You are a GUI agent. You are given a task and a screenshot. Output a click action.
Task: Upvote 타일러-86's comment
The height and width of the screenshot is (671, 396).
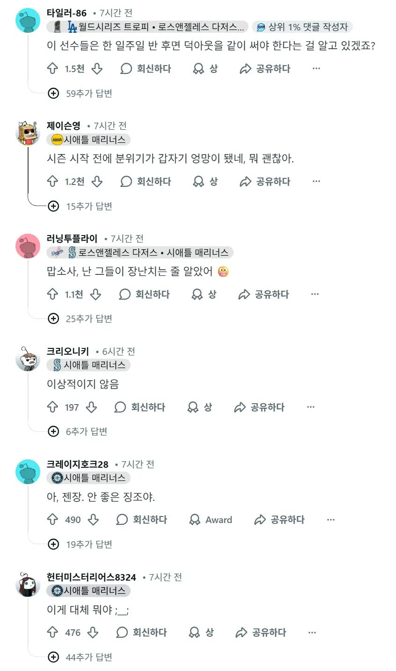(52, 69)
